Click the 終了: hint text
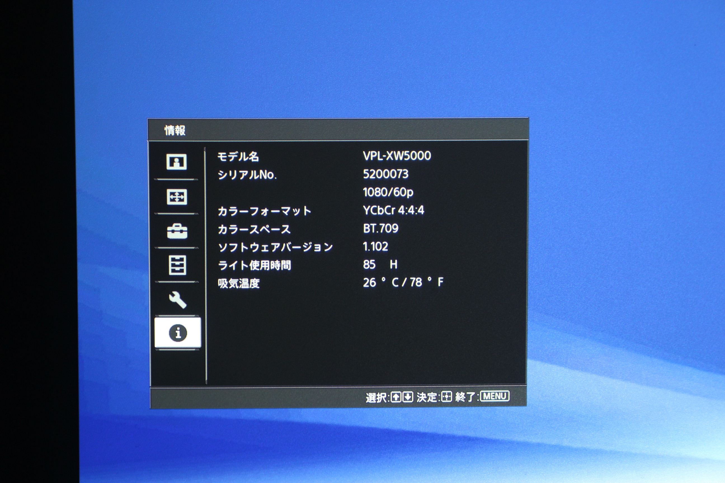The width and height of the screenshot is (725, 483). point(467,397)
